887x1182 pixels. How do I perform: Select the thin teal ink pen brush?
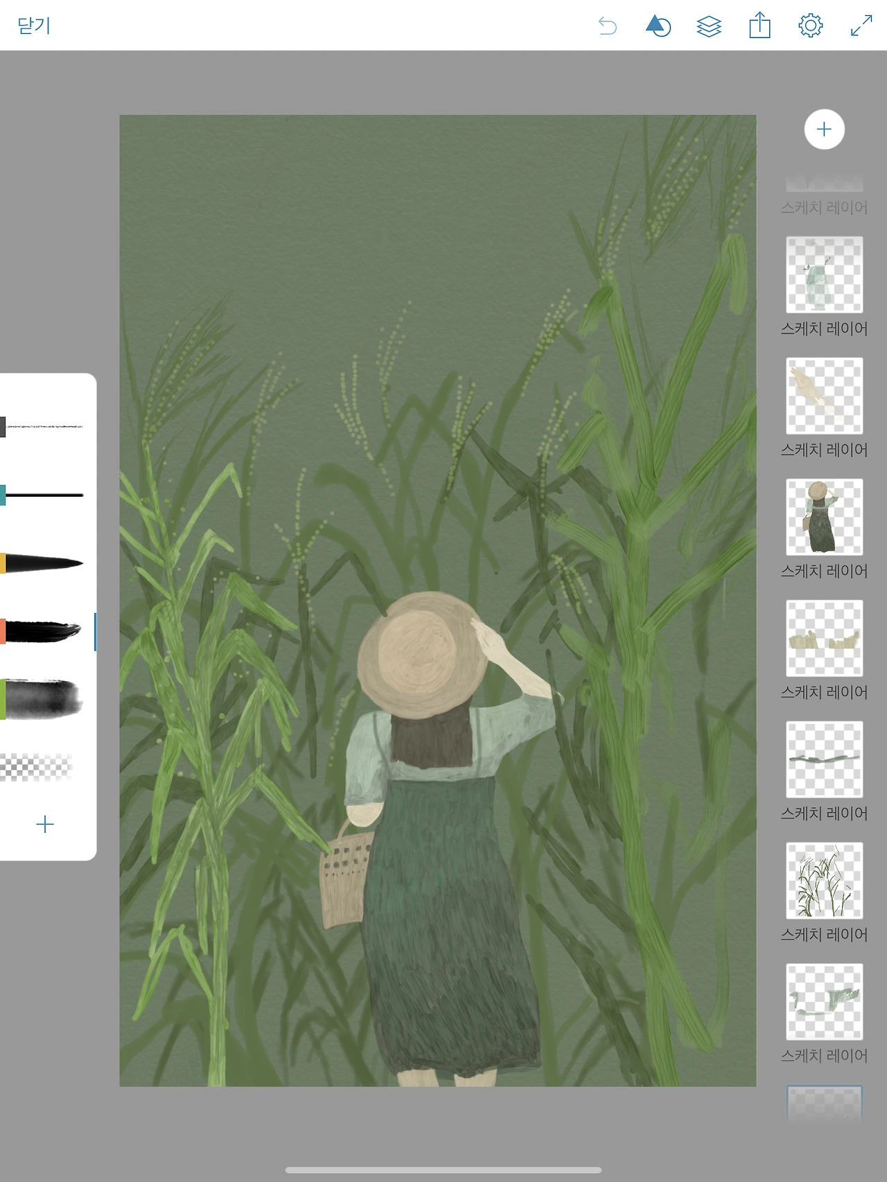point(42,495)
